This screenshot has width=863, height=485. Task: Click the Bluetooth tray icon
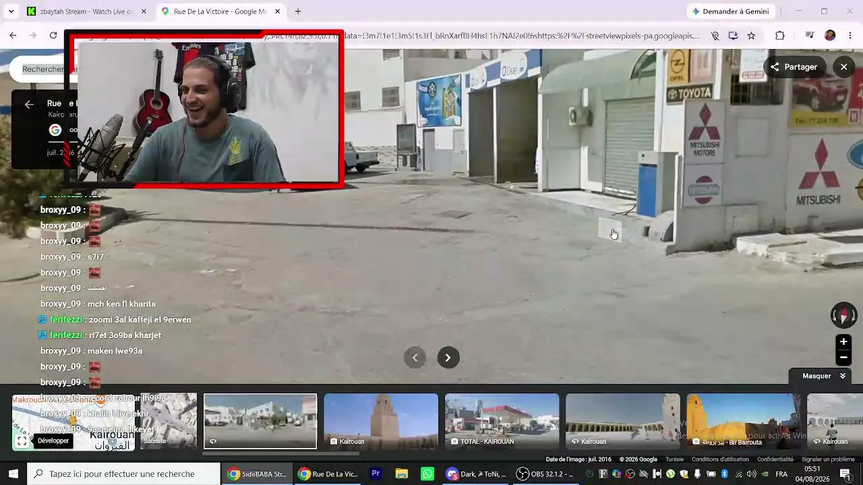click(x=725, y=474)
